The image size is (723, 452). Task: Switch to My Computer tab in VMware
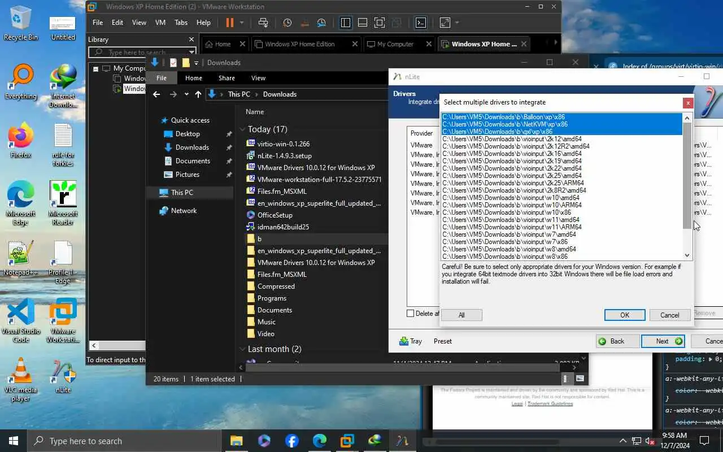point(395,44)
